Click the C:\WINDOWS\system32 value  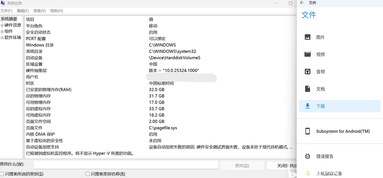[173, 51]
